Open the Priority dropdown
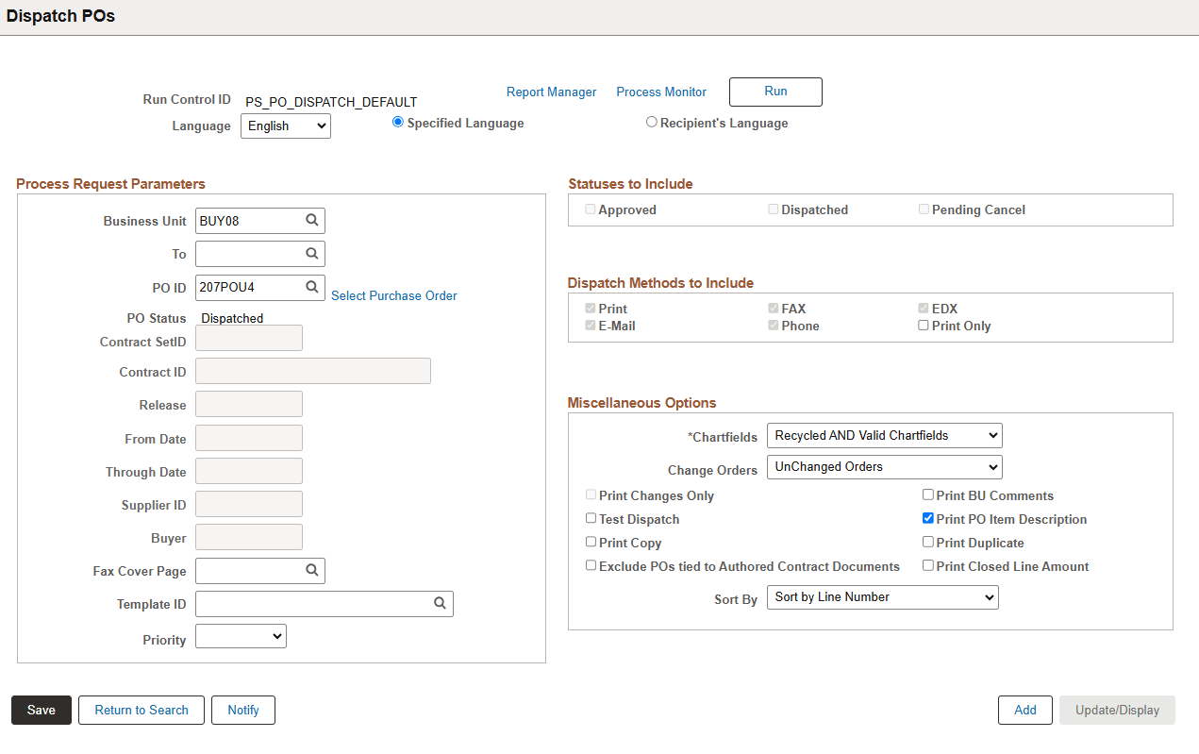This screenshot has height=754, width=1199. click(241, 635)
